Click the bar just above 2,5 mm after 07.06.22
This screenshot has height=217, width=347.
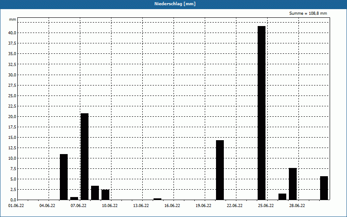point(95,193)
